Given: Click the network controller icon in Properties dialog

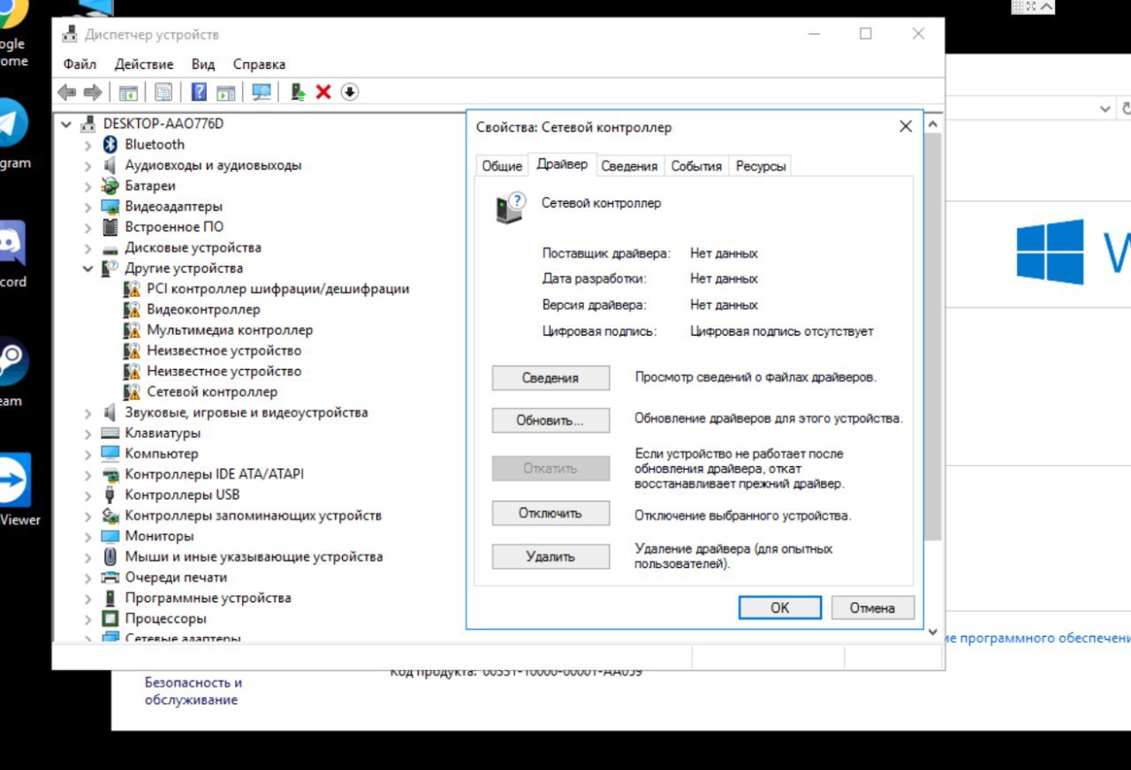Looking at the screenshot, I should 512,207.
